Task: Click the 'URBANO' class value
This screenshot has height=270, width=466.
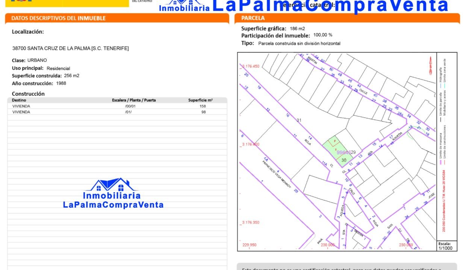Action: coord(37,60)
